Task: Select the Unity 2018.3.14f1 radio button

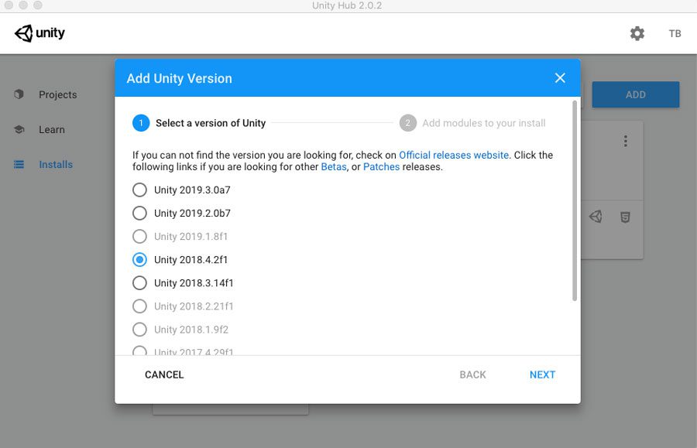Action: click(139, 283)
